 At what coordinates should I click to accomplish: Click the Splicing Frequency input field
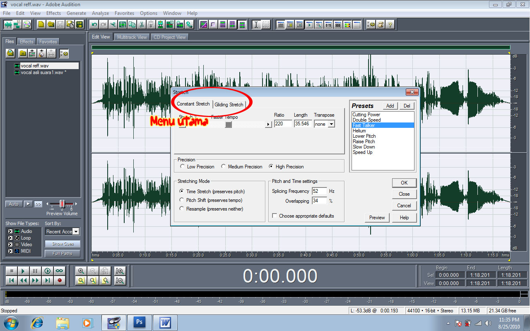click(x=319, y=191)
